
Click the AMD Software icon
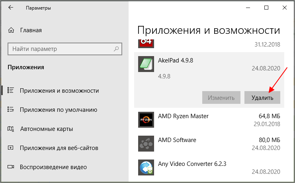(x=146, y=144)
